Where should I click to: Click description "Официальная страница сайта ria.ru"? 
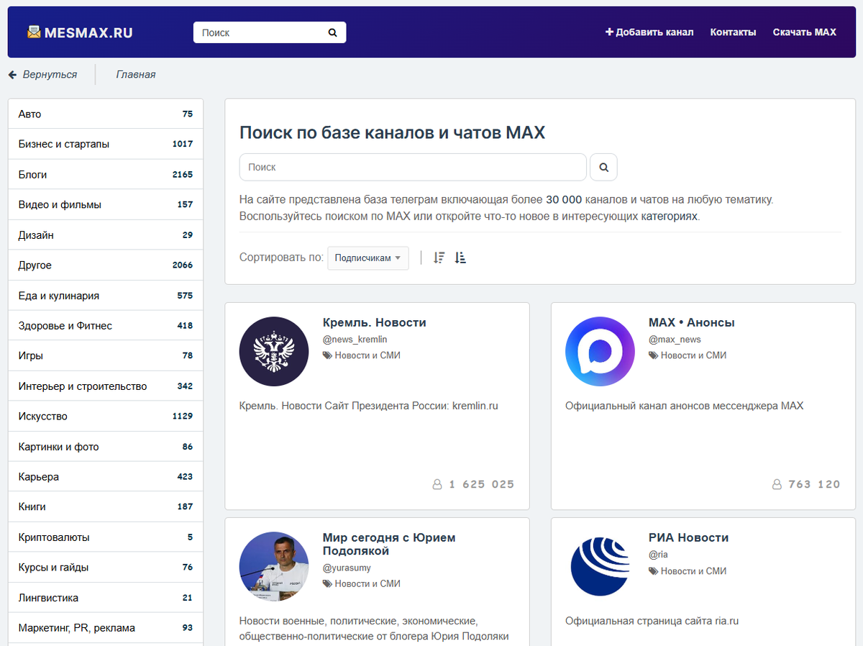(x=652, y=622)
